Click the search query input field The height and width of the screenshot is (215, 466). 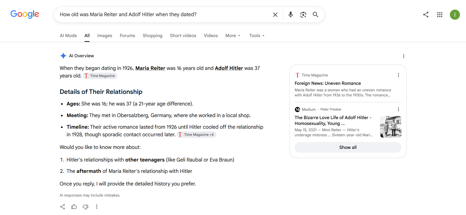[x=164, y=15]
